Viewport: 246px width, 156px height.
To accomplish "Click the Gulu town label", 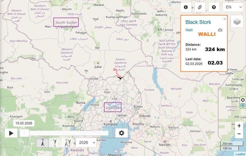I will [107, 92].
